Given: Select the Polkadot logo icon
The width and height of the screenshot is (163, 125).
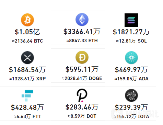Looking at the screenshot, I should pos(82,95).
